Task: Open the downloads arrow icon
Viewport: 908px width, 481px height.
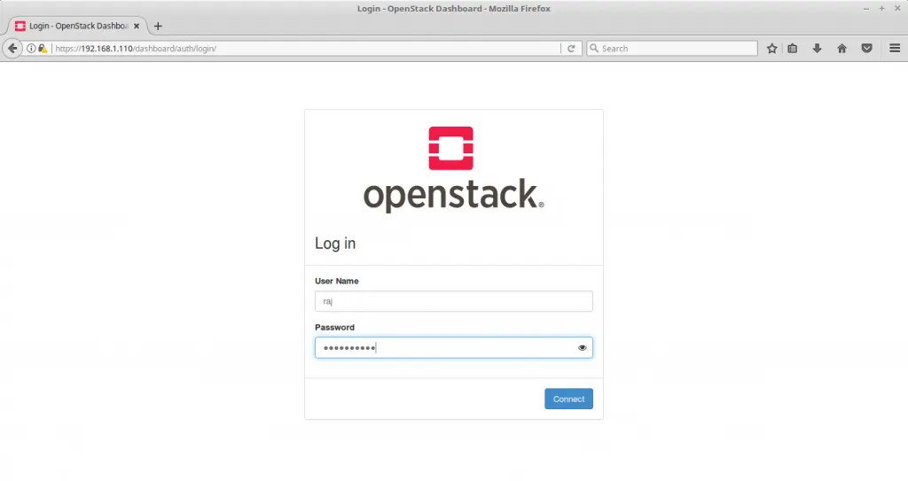Action: point(817,49)
